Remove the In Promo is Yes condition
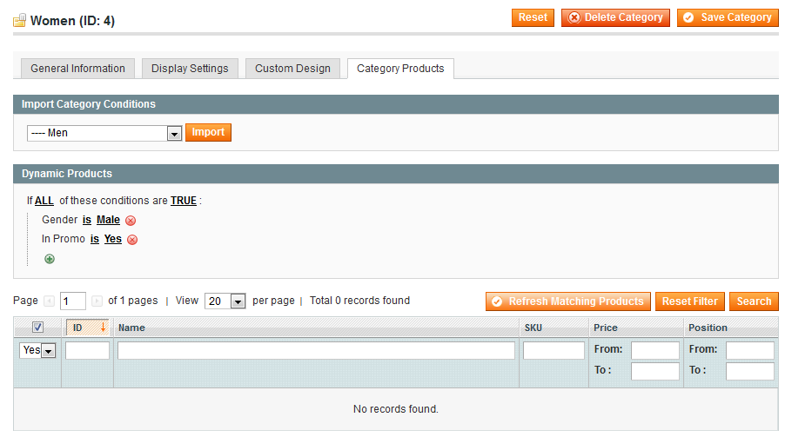Viewport: 785px width, 437px height. click(132, 240)
